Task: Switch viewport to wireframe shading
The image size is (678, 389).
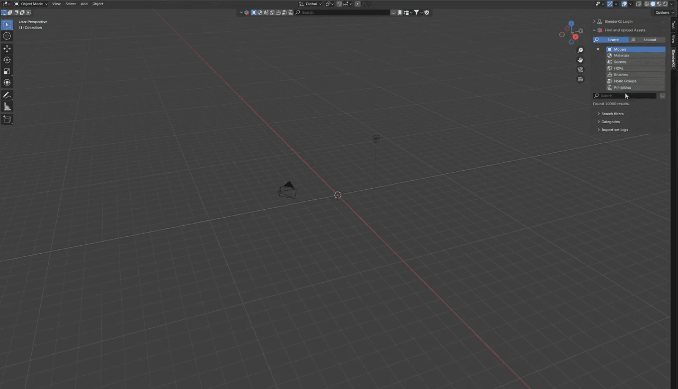Action: [647, 4]
